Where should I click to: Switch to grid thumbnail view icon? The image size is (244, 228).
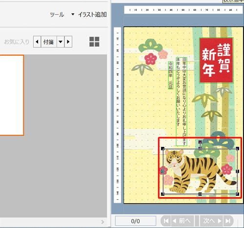[94, 41]
